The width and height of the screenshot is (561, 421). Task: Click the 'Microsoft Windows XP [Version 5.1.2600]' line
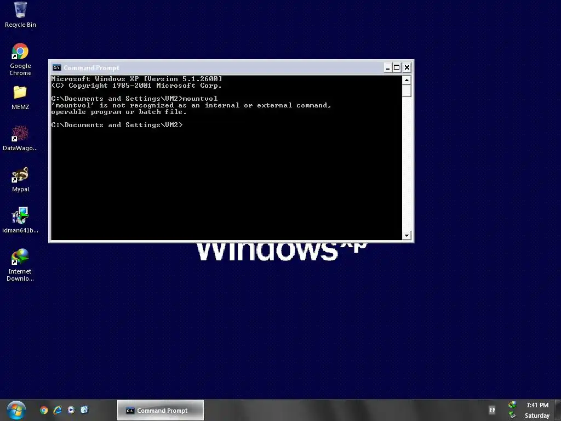pos(136,79)
